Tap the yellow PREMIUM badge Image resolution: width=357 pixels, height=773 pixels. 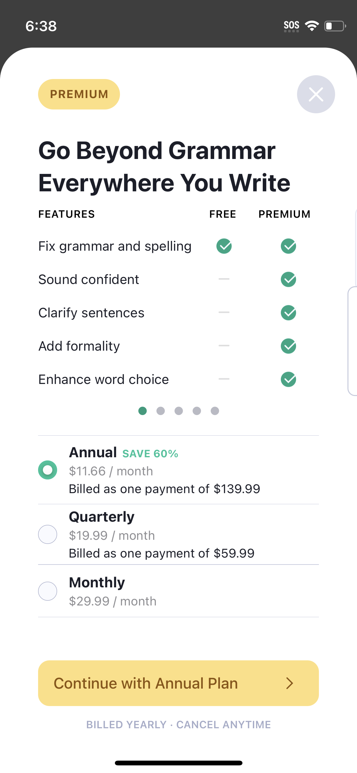coord(79,94)
